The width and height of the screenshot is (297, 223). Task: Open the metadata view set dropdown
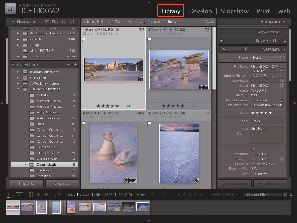233,49
